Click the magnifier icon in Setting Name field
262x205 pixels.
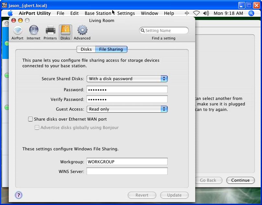pos(143,30)
